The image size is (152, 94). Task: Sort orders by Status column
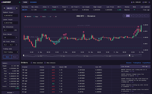(42, 67)
